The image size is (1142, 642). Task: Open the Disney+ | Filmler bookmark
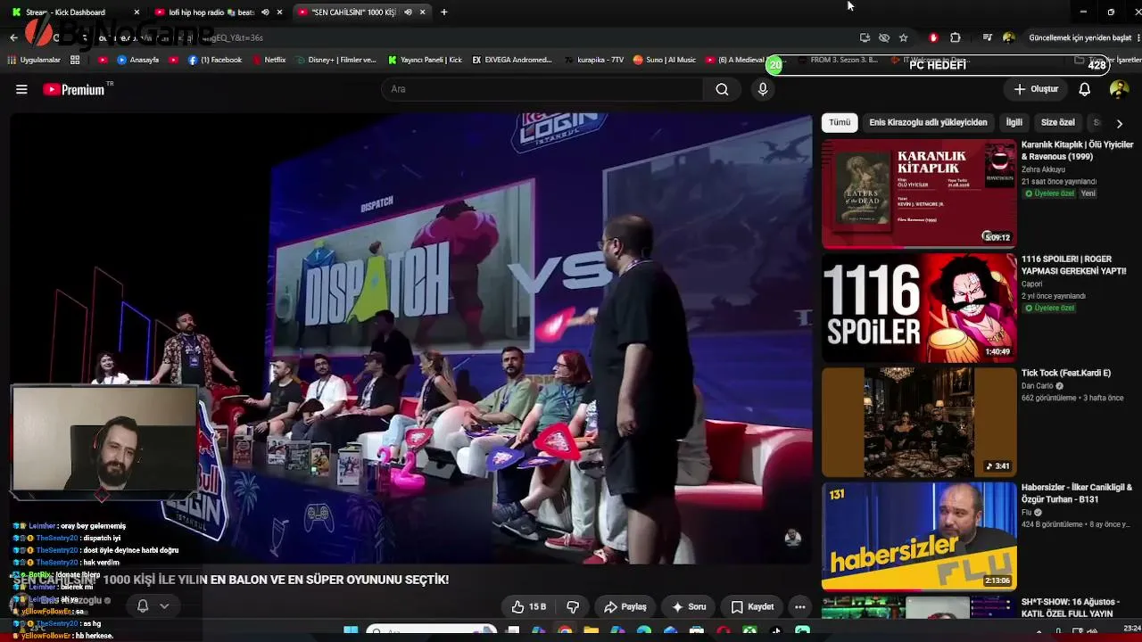point(336,60)
